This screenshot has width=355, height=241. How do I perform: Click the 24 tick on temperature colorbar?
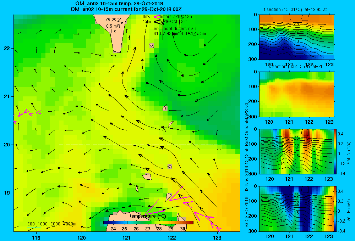coord(113,229)
